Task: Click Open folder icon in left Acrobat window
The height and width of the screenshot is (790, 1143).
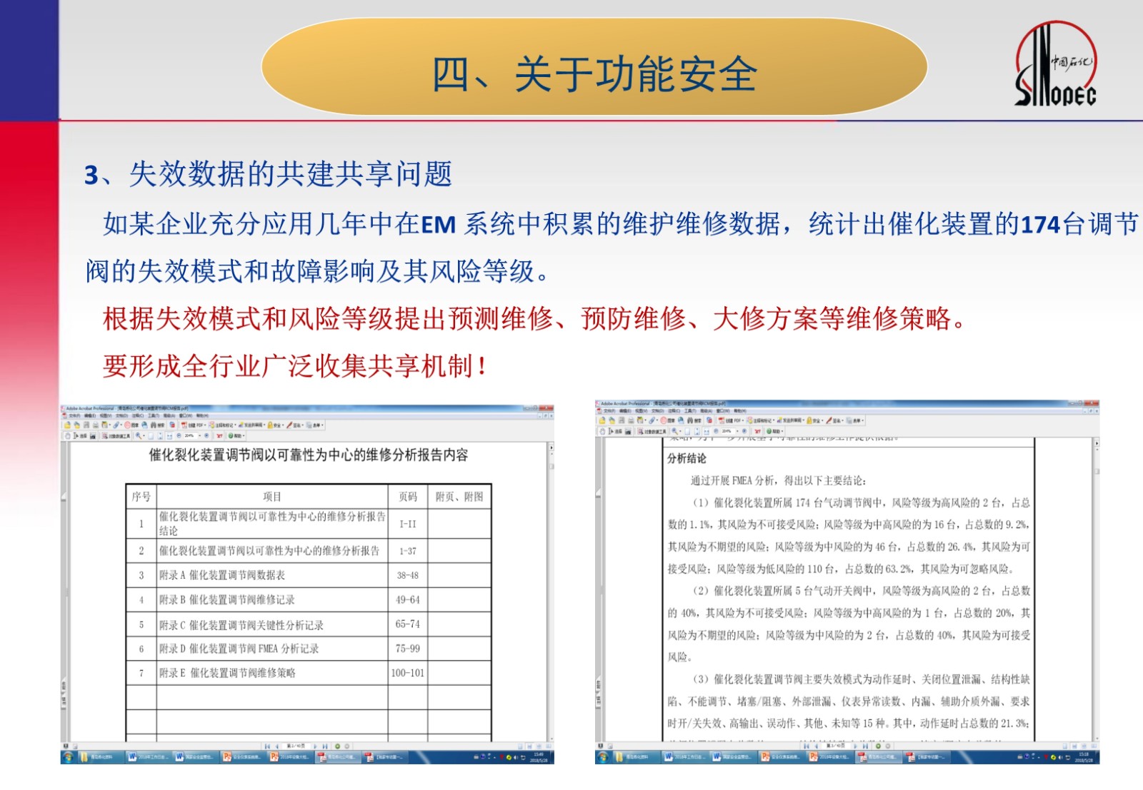Action: click(67, 425)
